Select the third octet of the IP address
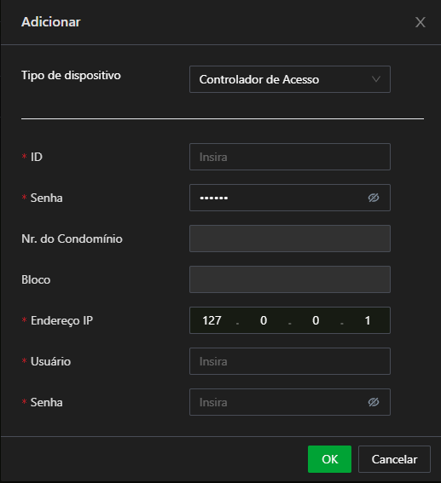 coord(316,320)
